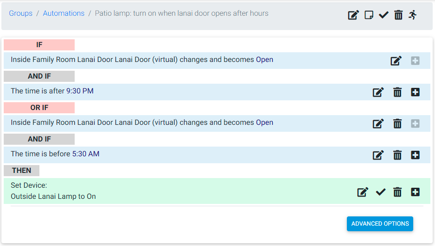
Task: Go to the Automations breadcrumb link
Action: pos(64,13)
